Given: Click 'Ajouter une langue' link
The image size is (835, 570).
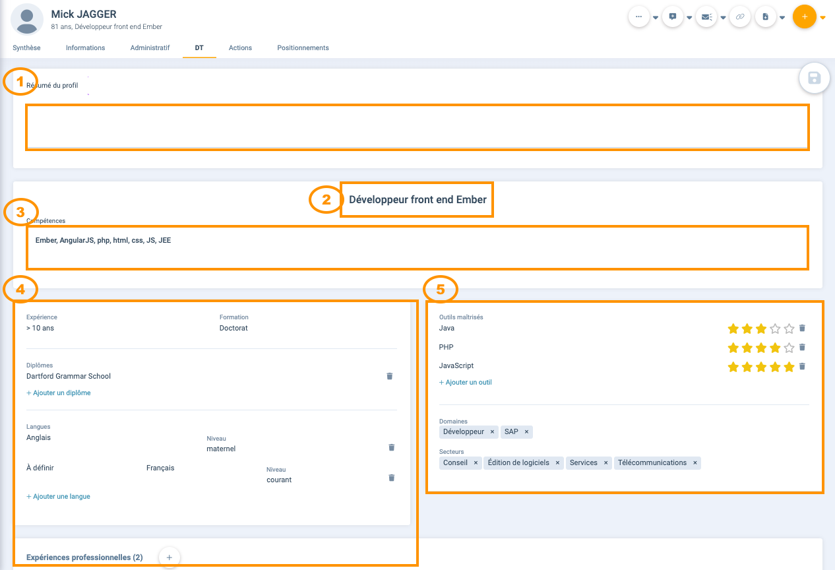Looking at the screenshot, I should coord(58,497).
